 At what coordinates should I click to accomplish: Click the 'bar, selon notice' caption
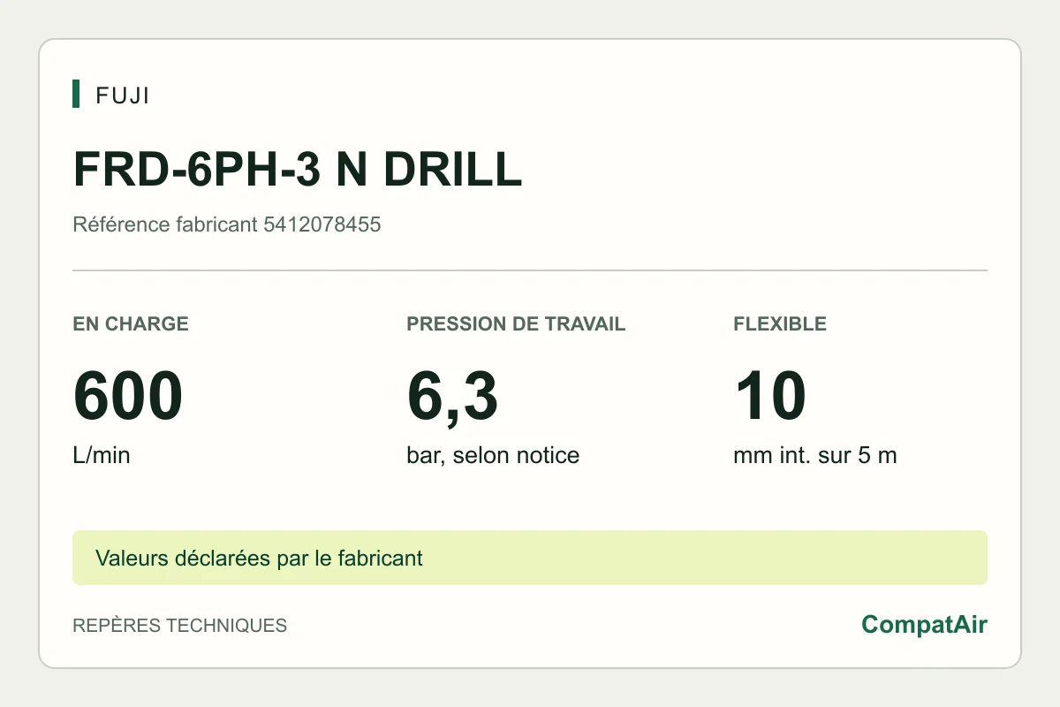(x=493, y=456)
